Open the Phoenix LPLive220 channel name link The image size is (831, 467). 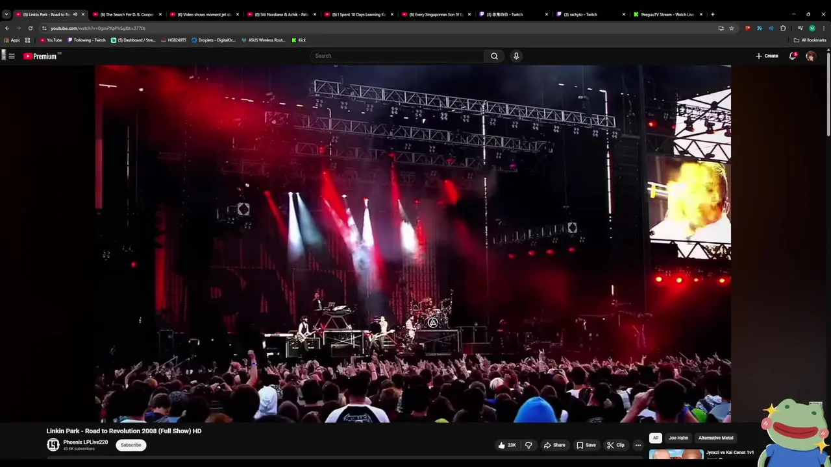coord(86,442)
